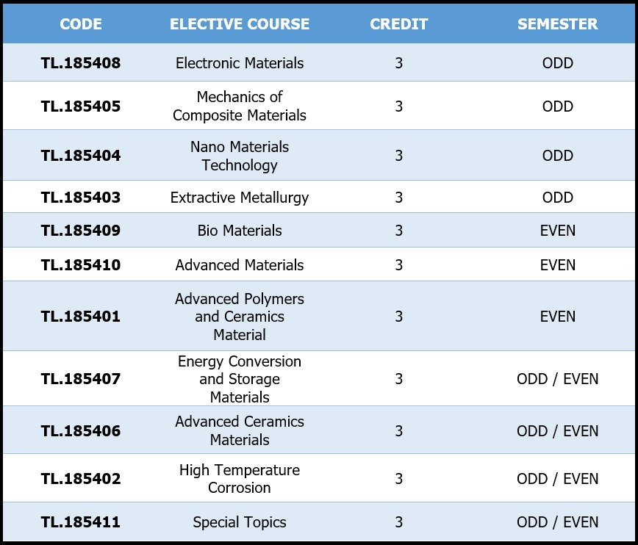Click the Bio Materials course name
Viewport: 638px width, 545px height.
click(x=240, y=231)
